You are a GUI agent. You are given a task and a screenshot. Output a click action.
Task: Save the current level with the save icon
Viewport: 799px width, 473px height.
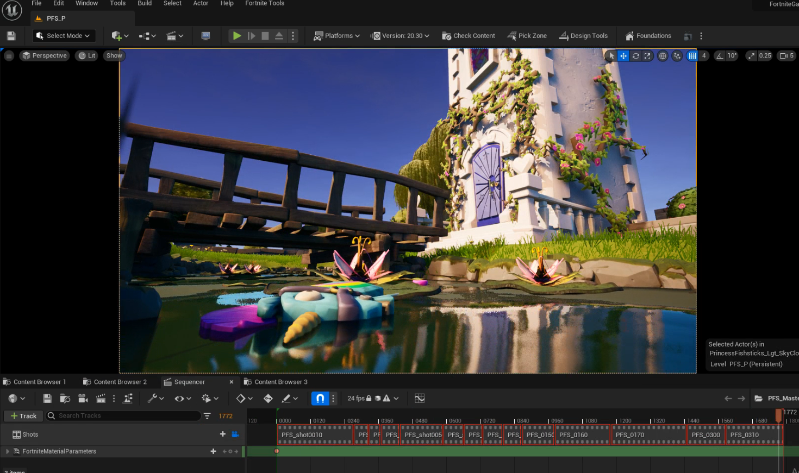[11, 35]
